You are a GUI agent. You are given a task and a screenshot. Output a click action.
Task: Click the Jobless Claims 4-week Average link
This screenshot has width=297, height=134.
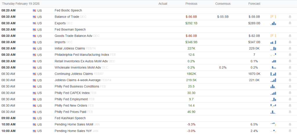click(77, 80)
